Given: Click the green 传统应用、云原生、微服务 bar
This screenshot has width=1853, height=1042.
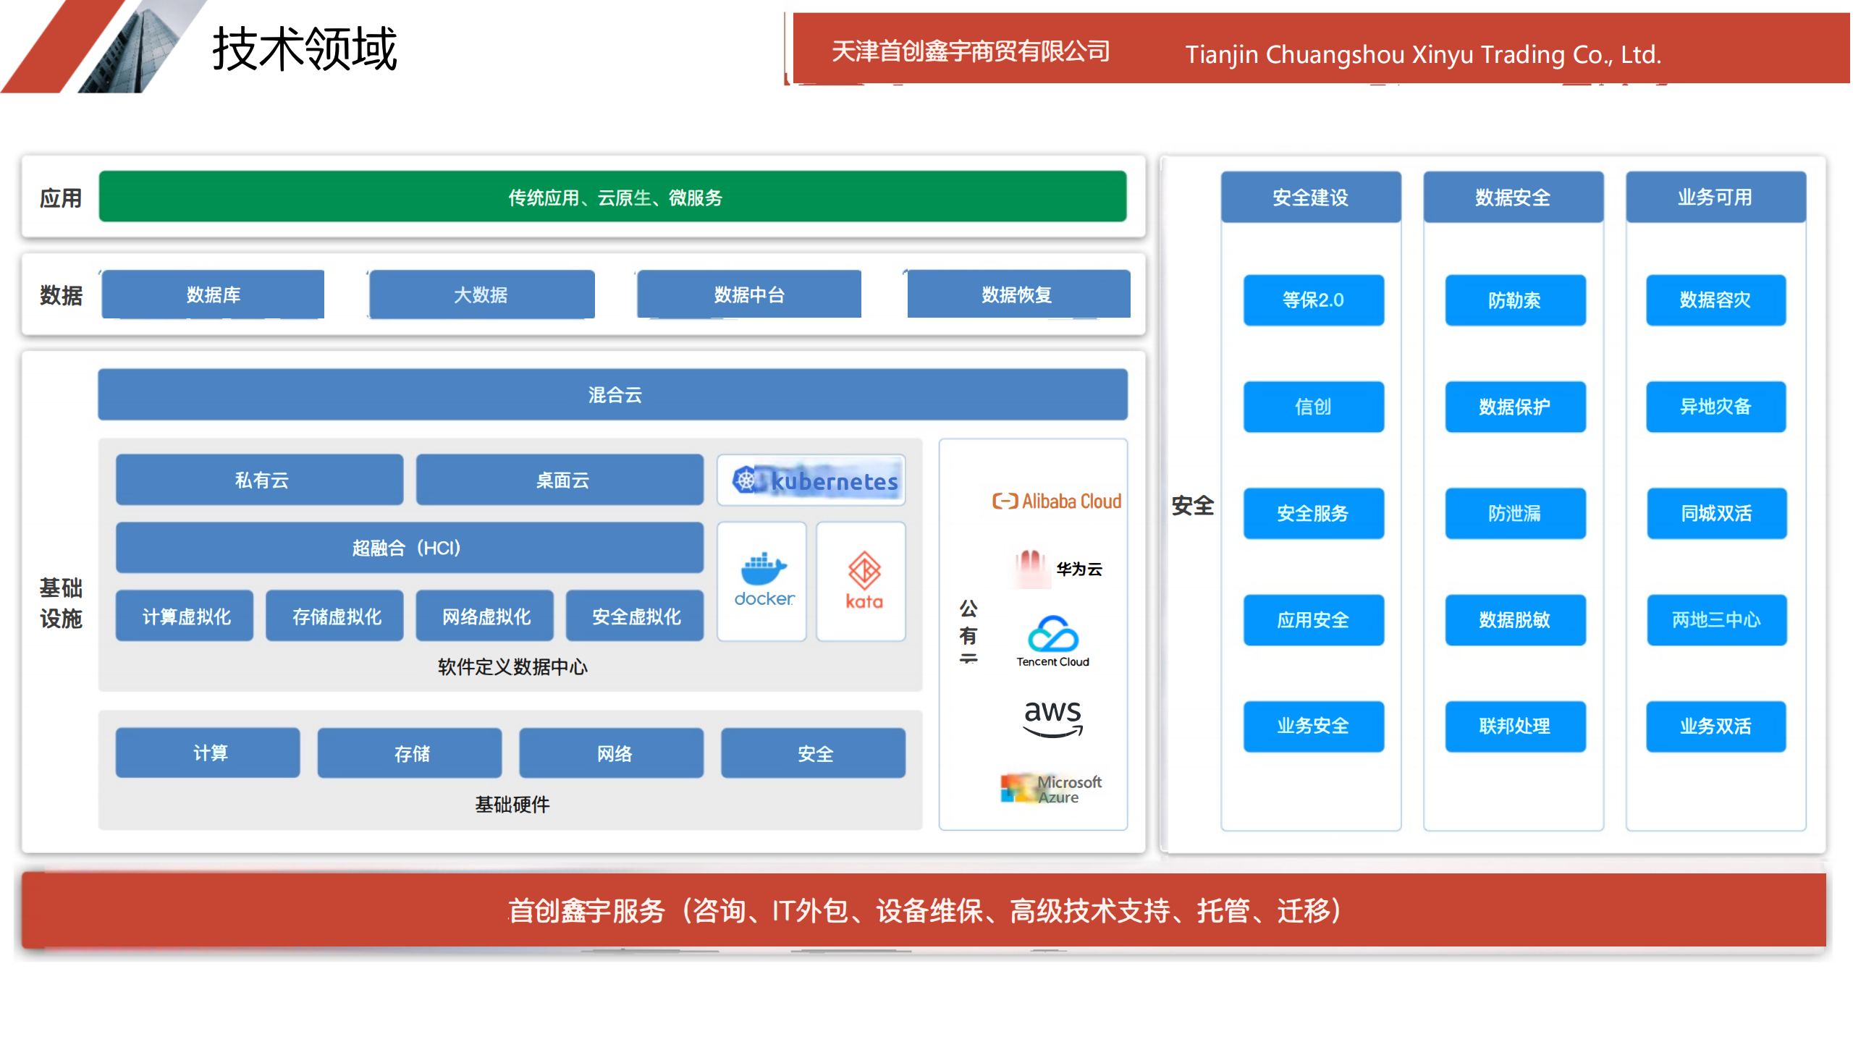Looking at the screenshot, I should point(612,197).
